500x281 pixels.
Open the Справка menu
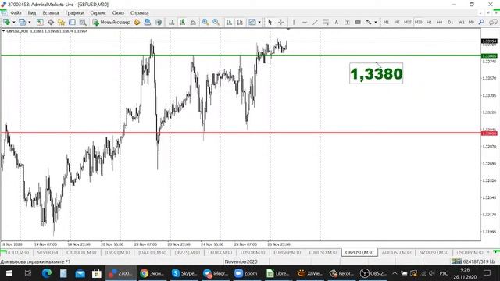tap(139, 13)
